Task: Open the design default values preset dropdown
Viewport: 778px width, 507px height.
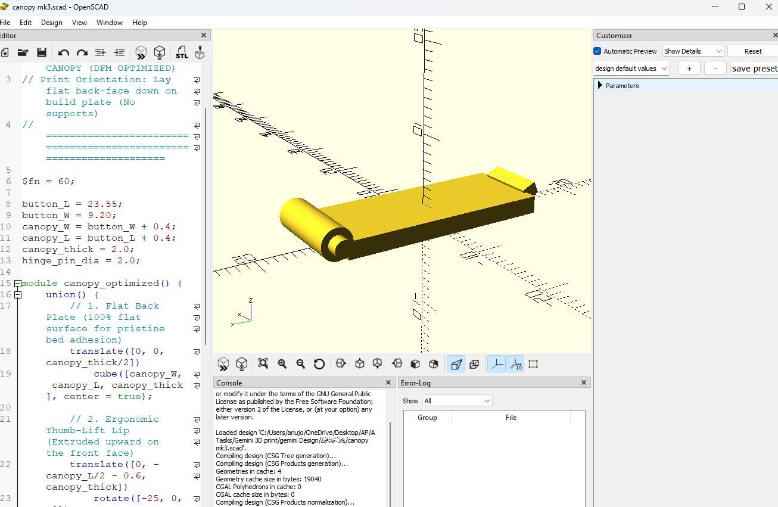Action: pyautogui.click(x=631, y=69)
